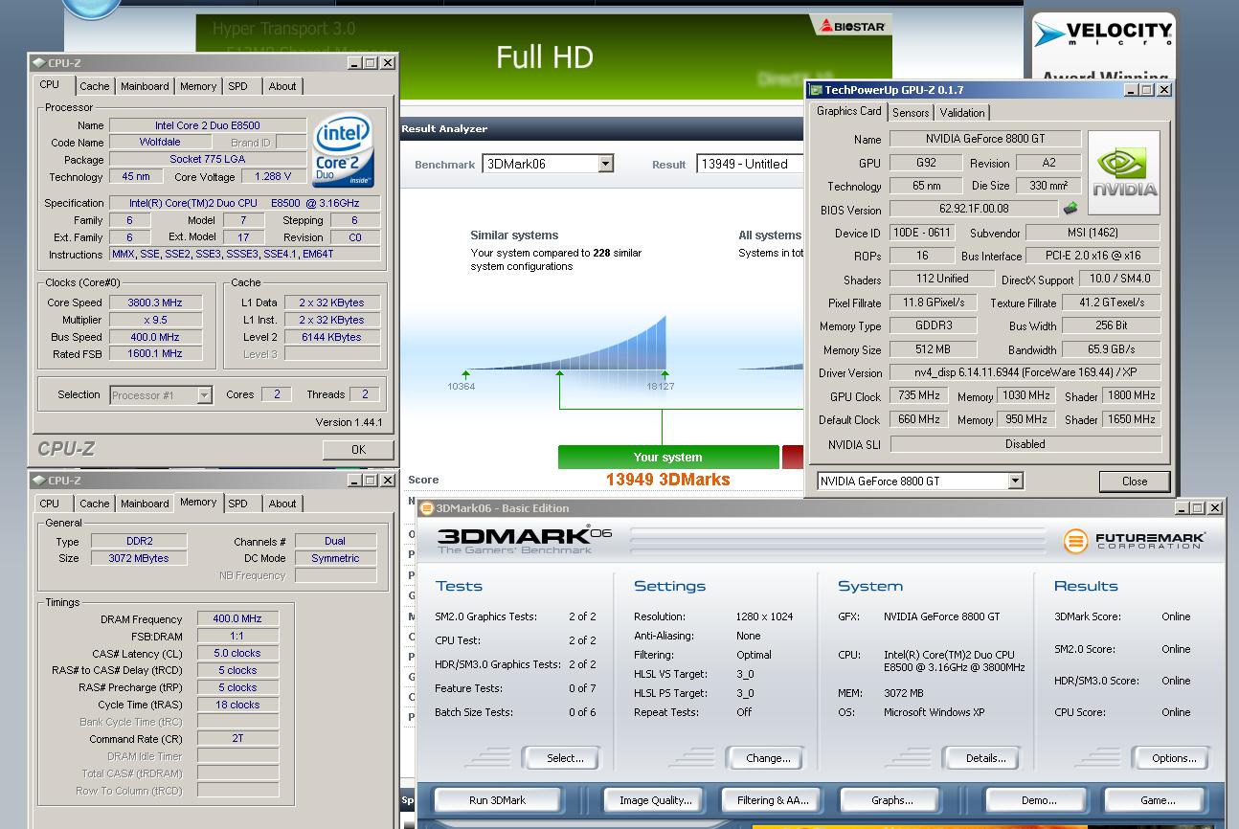Viewport: 1239px width, 829px height.
Task: Click the 3DMark06 logo
Action: click(524, 540)
